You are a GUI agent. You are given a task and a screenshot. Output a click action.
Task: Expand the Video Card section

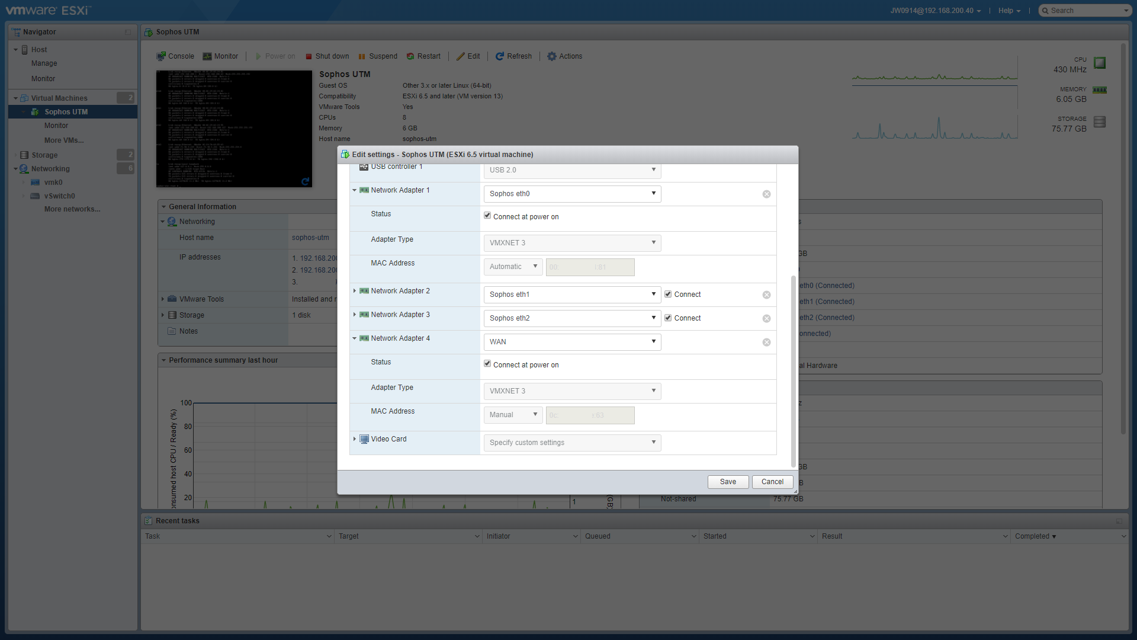(x=355, y=439)
